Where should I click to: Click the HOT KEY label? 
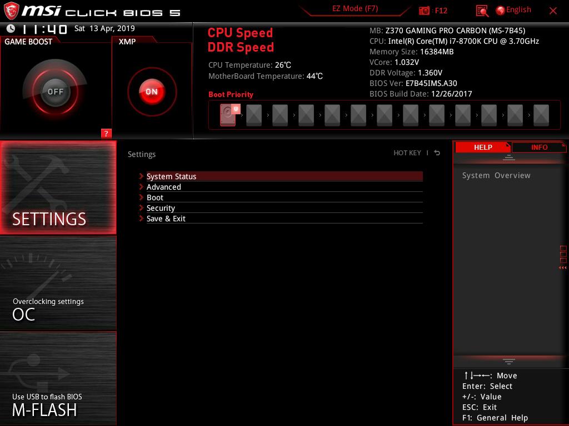(407, 153)
